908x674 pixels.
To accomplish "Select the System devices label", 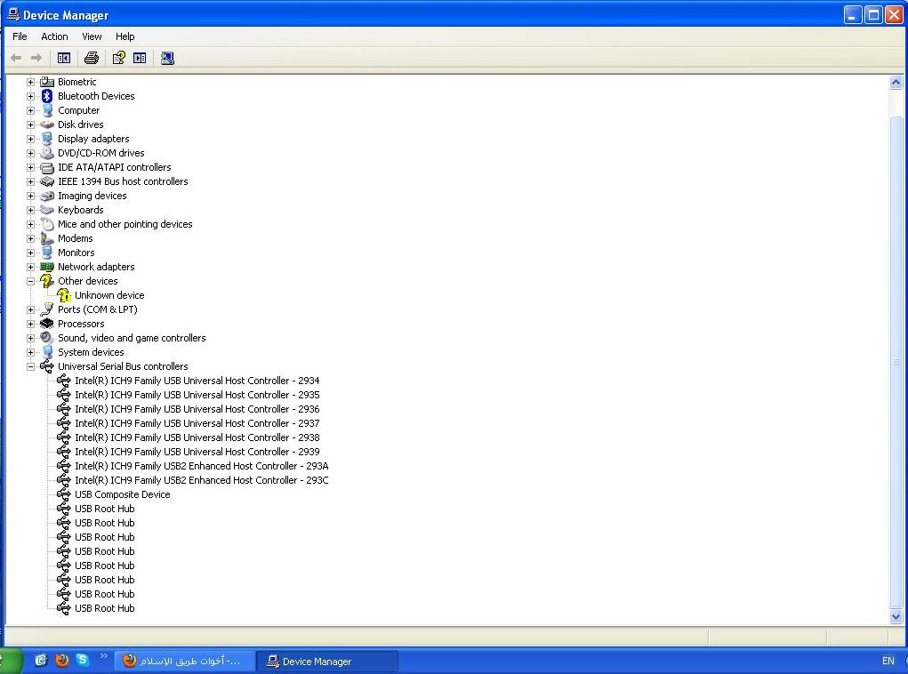I will [x=91, y=352].
